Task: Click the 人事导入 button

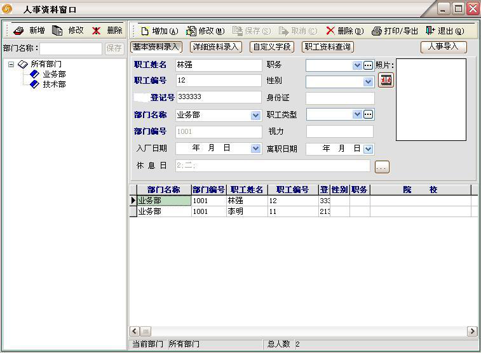Action: coord(444,47)
